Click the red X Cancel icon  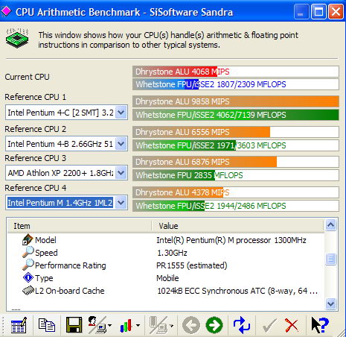pyautogui.click(x=292, y=325)
